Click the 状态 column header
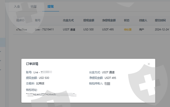170x107 pixels. pyautogui.click(x=127, y=20)
